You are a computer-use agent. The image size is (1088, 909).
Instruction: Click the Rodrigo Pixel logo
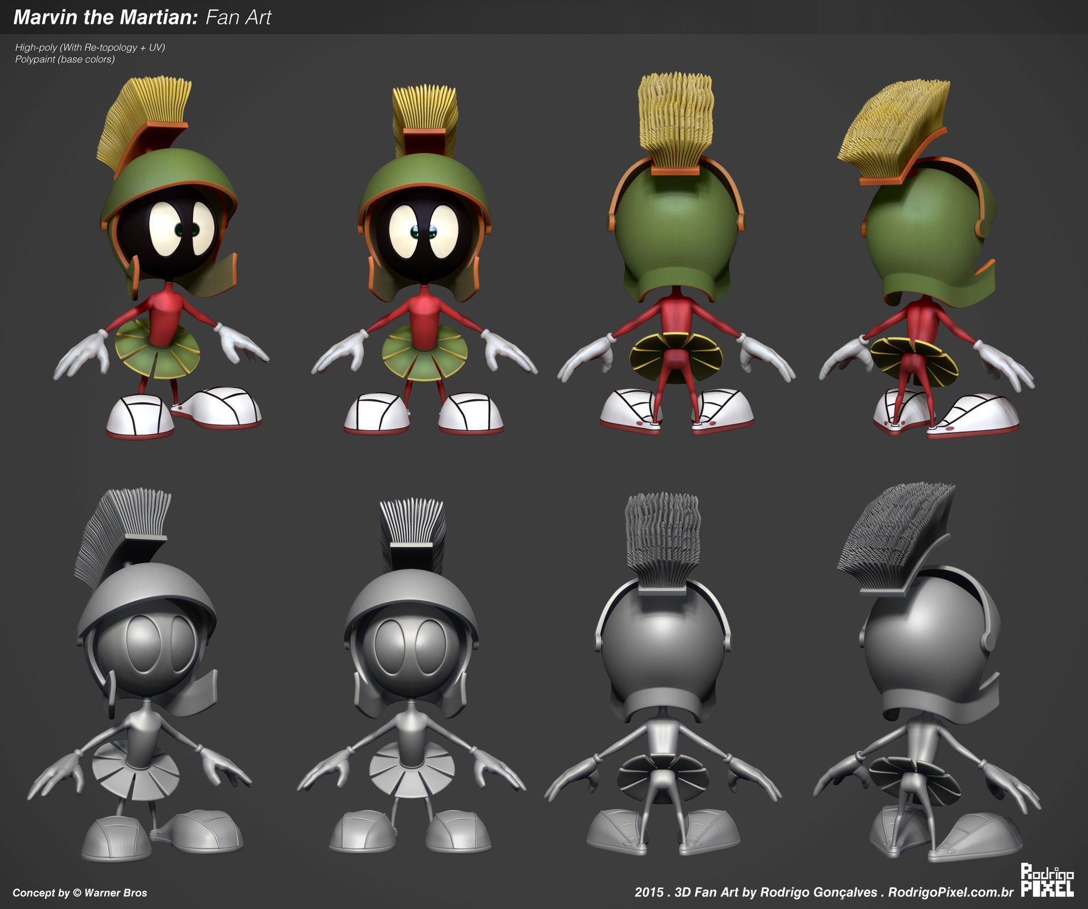[x=1047, y=880]
